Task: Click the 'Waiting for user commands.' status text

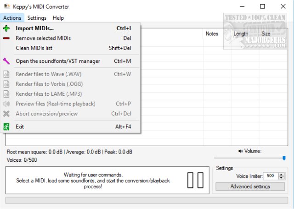Action: [x=93, y=175]
